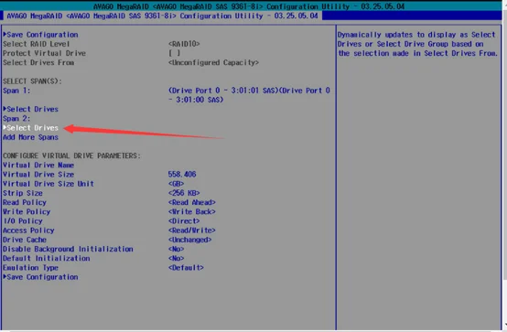Screen dimensions: 507x332
Task: Change Read/Write access policy
Action: coord(192,230)
